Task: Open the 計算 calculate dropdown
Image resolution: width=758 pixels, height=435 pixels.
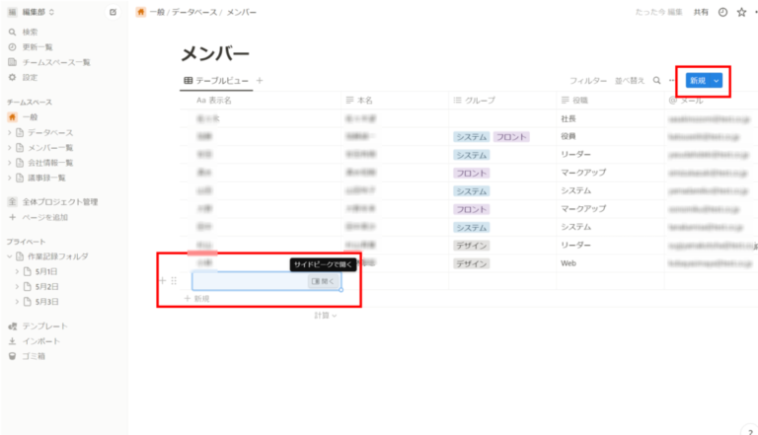Action: tap(326, 315)
